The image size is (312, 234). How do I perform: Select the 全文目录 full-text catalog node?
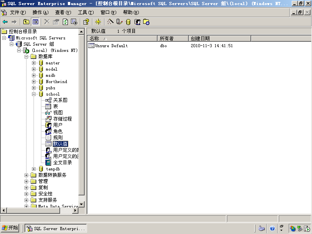click(x=62, y=163)
